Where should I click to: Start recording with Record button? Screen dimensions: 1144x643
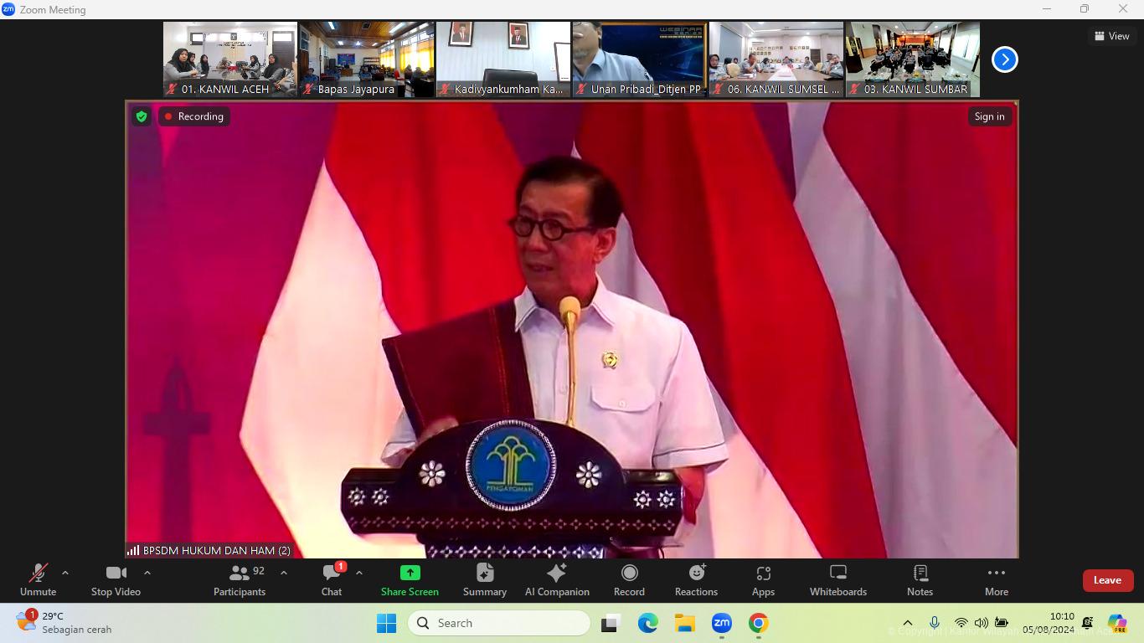click(x=629, y=580)
